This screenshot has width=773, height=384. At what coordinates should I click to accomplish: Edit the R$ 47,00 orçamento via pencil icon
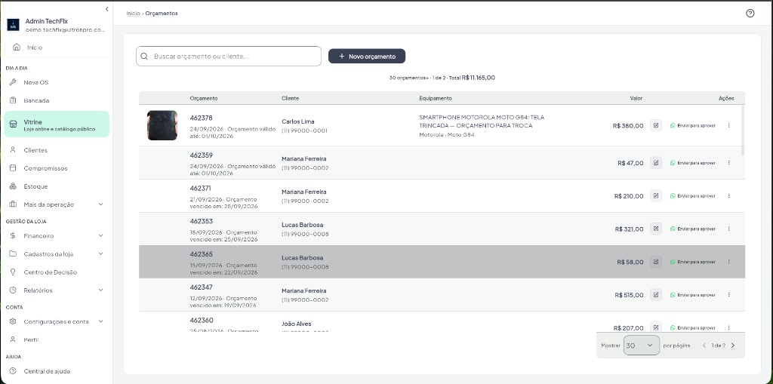(656, 163)
